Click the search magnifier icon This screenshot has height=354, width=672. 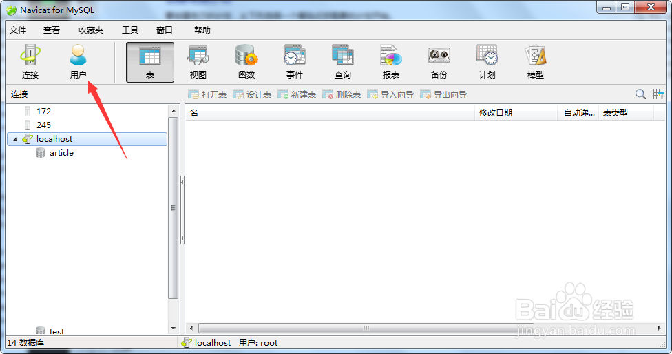coord(640,94)
